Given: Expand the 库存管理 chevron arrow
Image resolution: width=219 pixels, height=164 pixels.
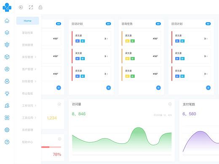Looking at the screenshot, I should click(x=35, y=57).
